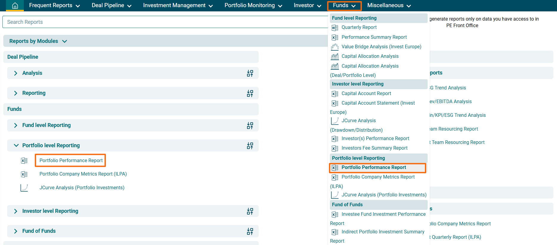The width and height of the screenshot is (557, 245).
Task: Expand the Fund level Reporting section
Action: [x=16, y=125]
